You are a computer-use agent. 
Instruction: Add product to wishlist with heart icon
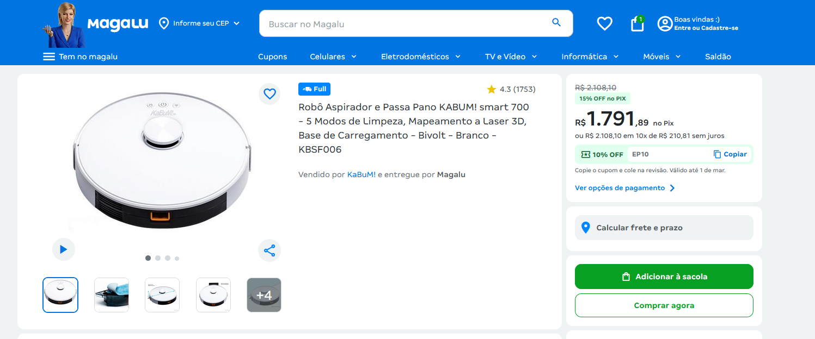click(269, 94)
